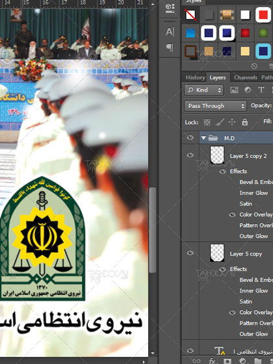
Task: Apply the green sphere style preset
Action: click(263, 33)
